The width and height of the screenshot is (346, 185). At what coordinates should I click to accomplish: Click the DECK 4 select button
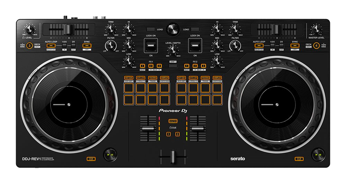pos(316,45)
